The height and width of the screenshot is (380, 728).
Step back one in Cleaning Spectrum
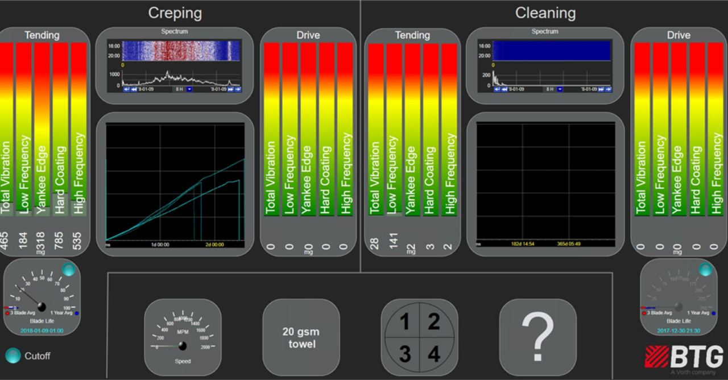[x=504, y=89]
